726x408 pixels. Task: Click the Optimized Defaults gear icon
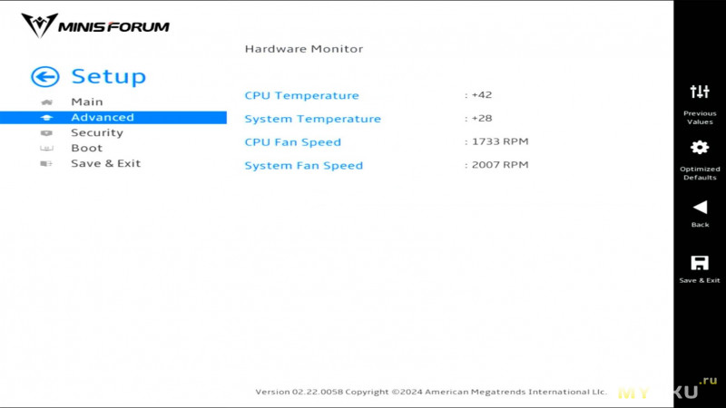point(700,148)
